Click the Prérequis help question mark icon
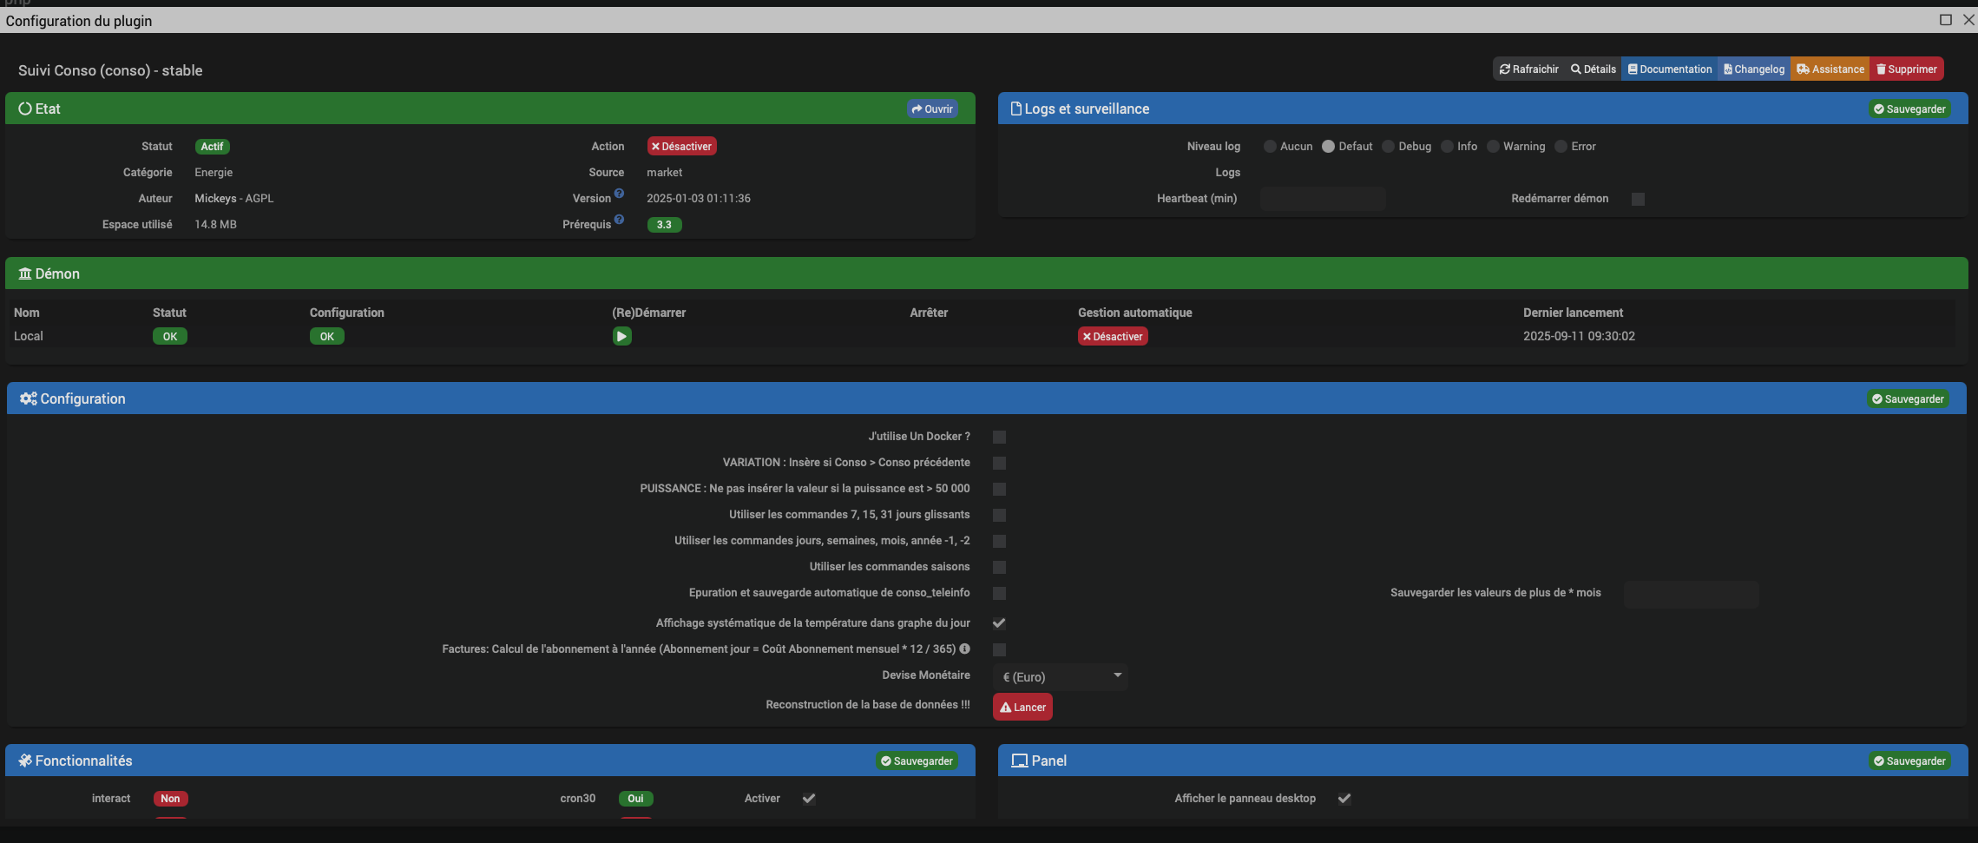The image size is (1978, 843). tap(619, 220)
